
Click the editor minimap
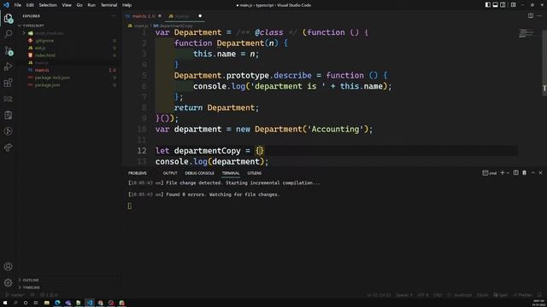click(526, 33)
